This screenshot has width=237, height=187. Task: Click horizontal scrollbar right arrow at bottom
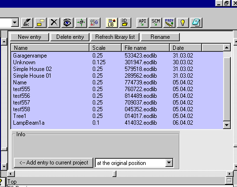(x=230, y=174)
